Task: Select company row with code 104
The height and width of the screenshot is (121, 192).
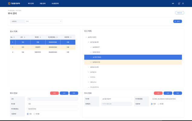Action: 42,52
